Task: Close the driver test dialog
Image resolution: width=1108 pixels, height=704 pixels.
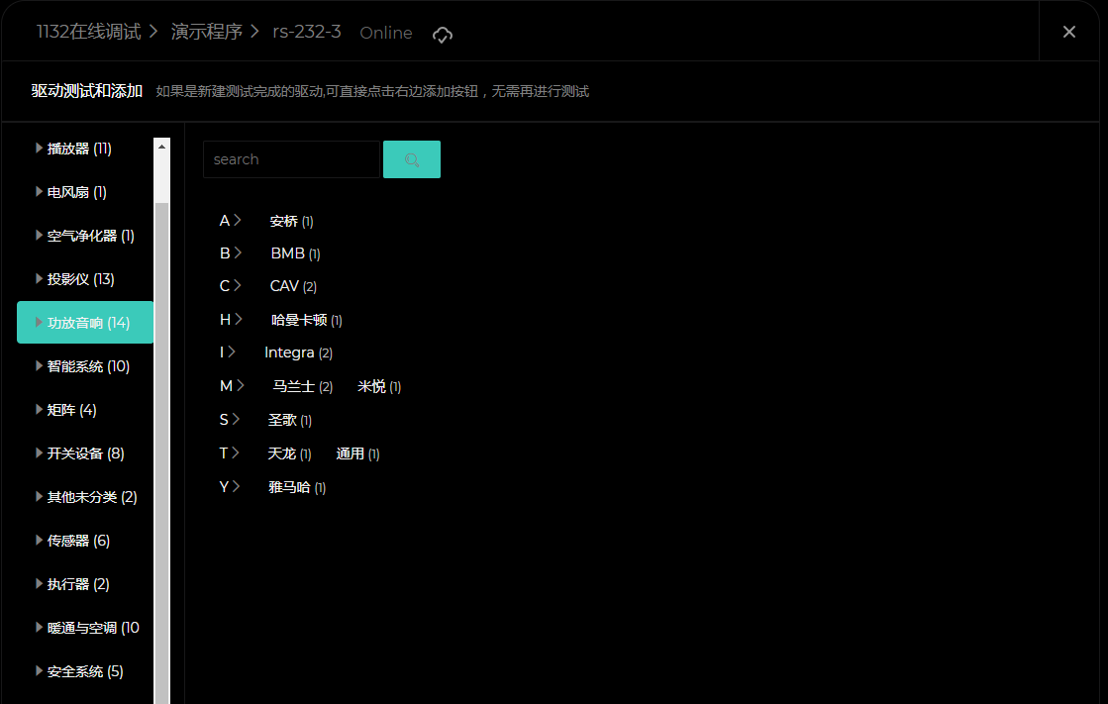Action: pos(1069,32)
